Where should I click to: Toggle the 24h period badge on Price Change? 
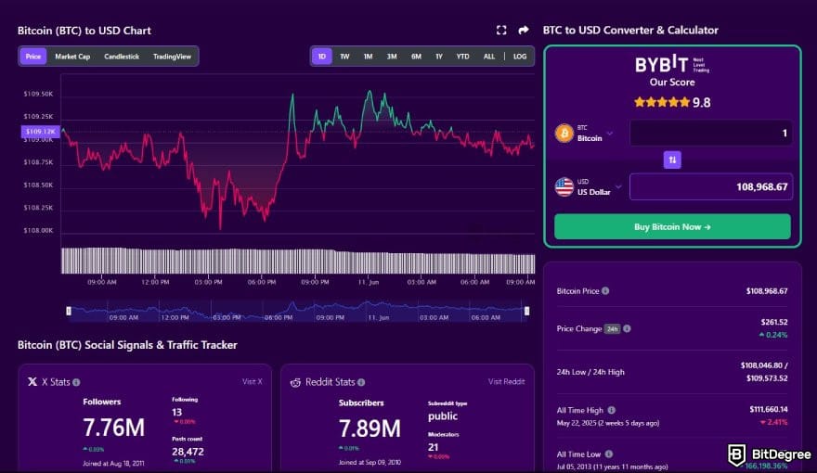pos(612,329)
